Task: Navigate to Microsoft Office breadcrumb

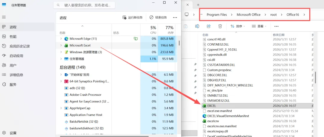Action: pyautogui.click(x=248, y=15)
